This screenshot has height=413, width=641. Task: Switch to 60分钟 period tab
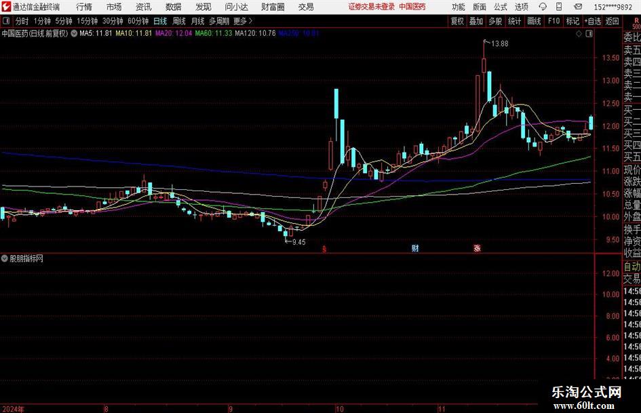pos(138,21)
